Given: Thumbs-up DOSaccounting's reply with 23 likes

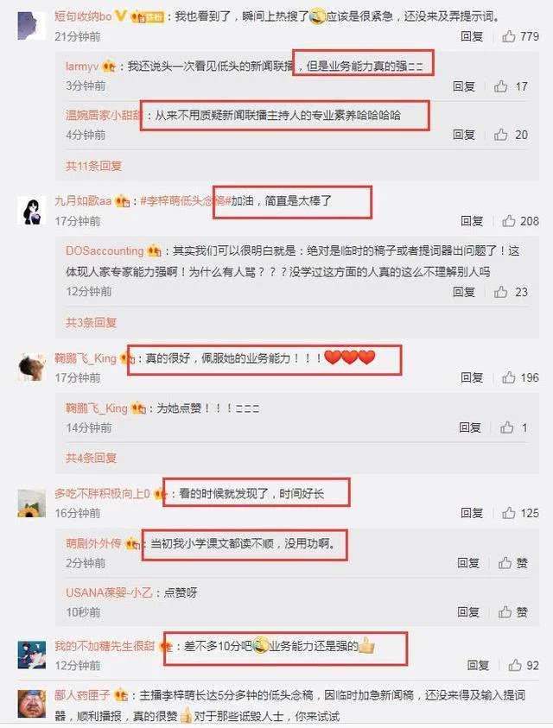Looking at the screenshot, I should (500, 292).
